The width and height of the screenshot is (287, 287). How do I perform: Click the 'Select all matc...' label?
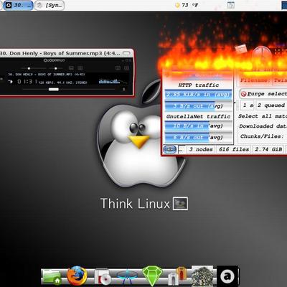[x=263, y=116]
